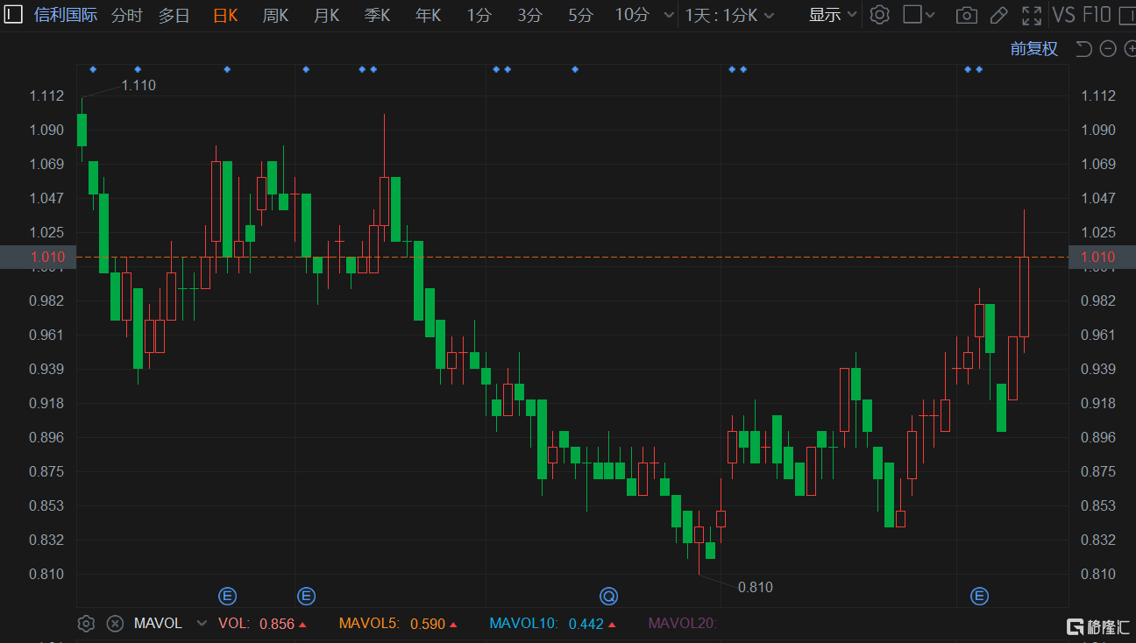Take a chart screenshot with the camera icon
This screenshot has height=643, width=1136.
(x=966, y=14)
